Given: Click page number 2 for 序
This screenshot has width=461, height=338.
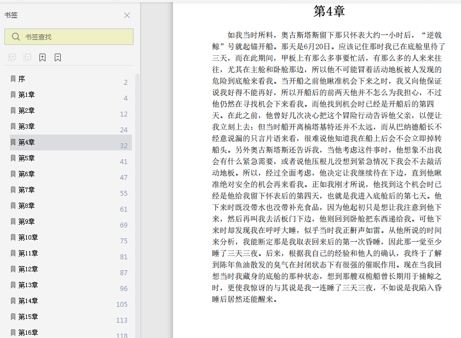Looking at the screenshot, I should pyautogui.click(x=125, y=83).
